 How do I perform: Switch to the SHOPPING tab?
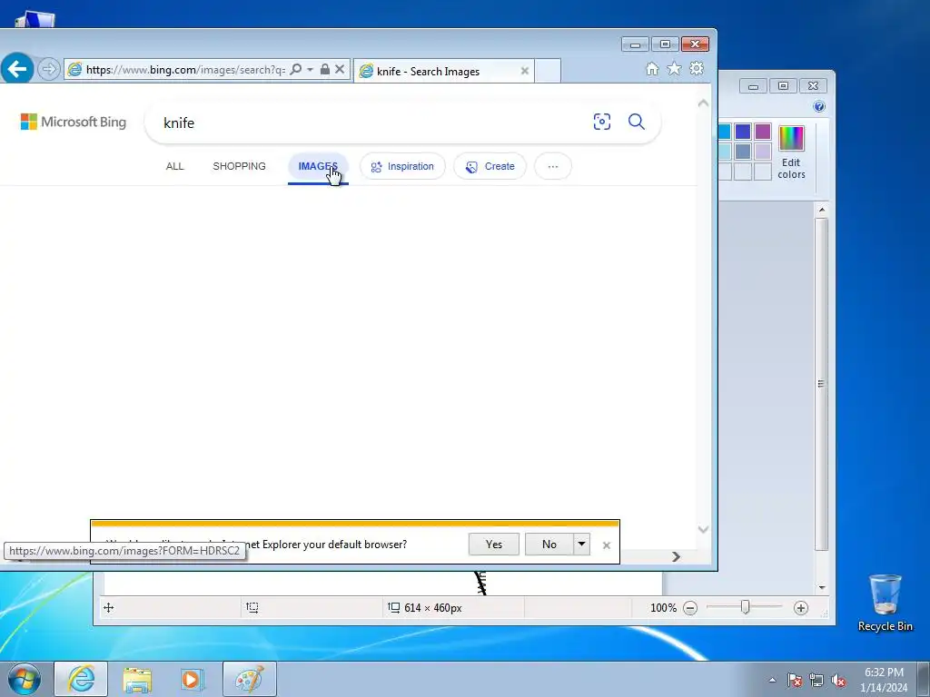(x=239, y=167)
